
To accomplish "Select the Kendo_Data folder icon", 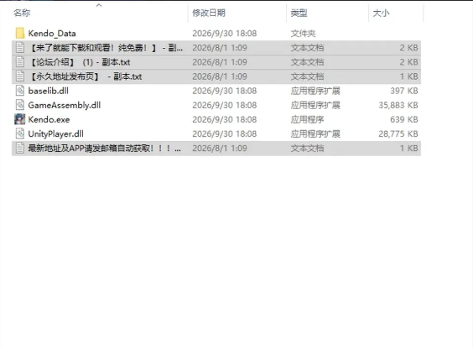I will pos(20,33).
